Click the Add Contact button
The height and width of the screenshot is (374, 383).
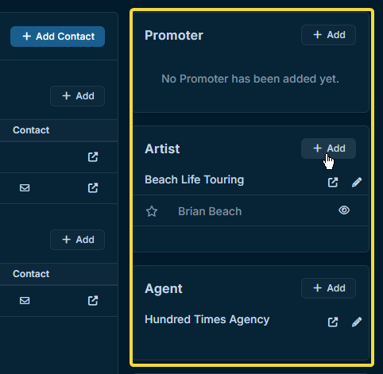click(57, 37)
